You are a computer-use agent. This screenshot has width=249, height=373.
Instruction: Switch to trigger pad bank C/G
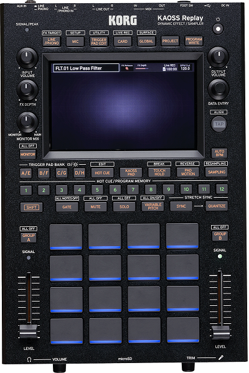tap(62, 173)
